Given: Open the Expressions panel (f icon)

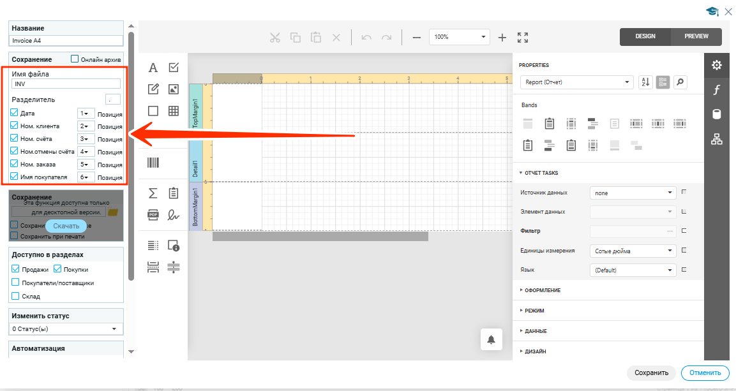Looking at the screenshot, I should [716, 90].
